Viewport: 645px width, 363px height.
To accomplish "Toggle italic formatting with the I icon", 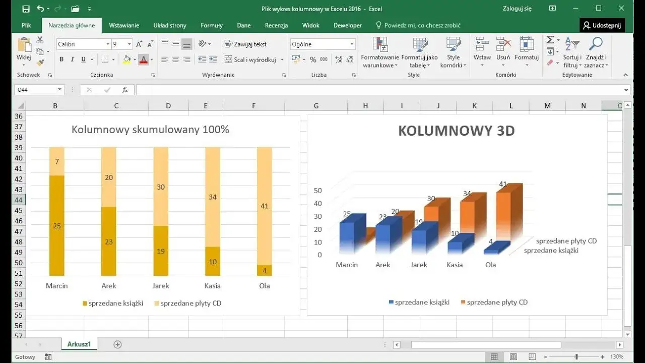I will [x=72, y=59].
